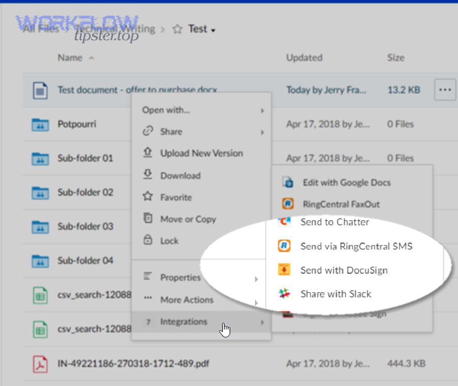The image size is (458, 386).
Task: Click the More Actions dots icon
Action: click(148, 298)
